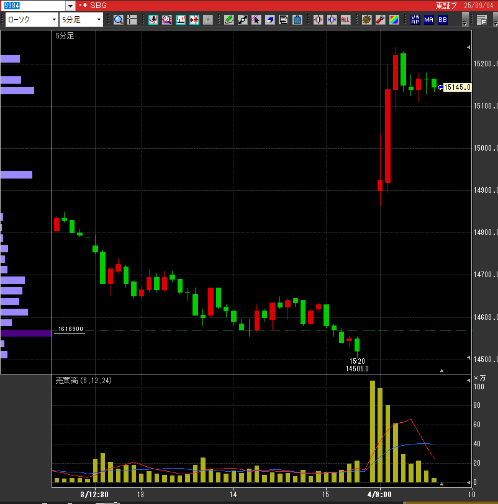Toggle the MA moving average indicator
The height and width of the screenshot is (504, 498).
pyautogui.click(x=429, y=20)
